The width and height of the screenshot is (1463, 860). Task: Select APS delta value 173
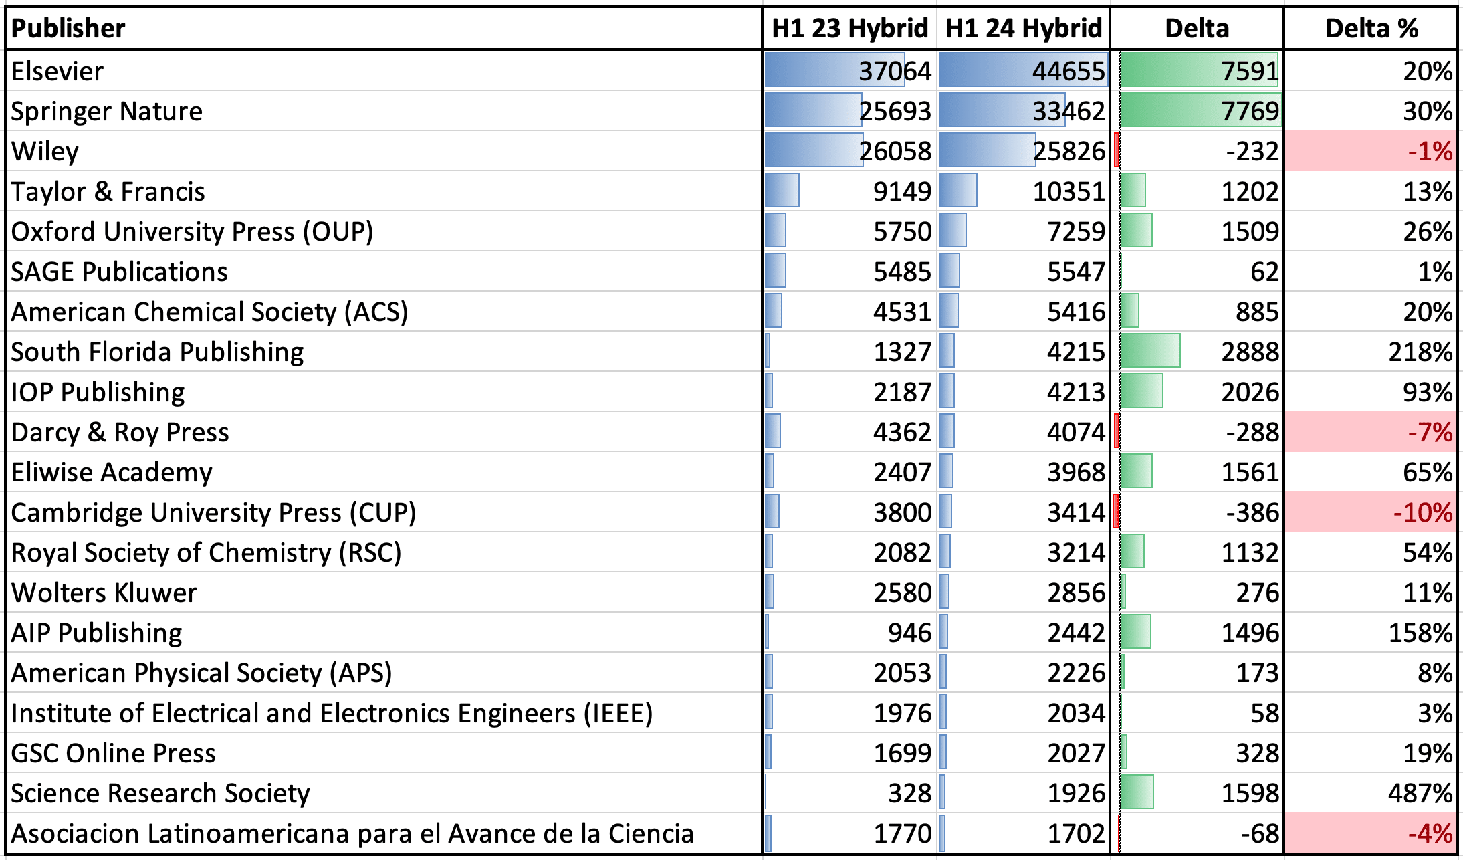pos(1197,672)
